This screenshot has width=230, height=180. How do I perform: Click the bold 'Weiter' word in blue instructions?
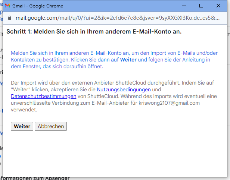click(128, 60)
